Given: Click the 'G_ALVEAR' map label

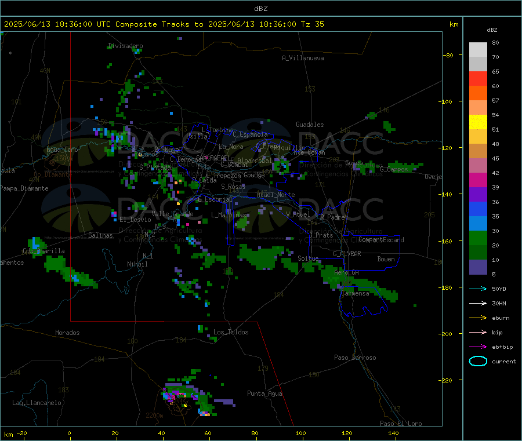Looking at the screenshot, I should pos(347,254).
